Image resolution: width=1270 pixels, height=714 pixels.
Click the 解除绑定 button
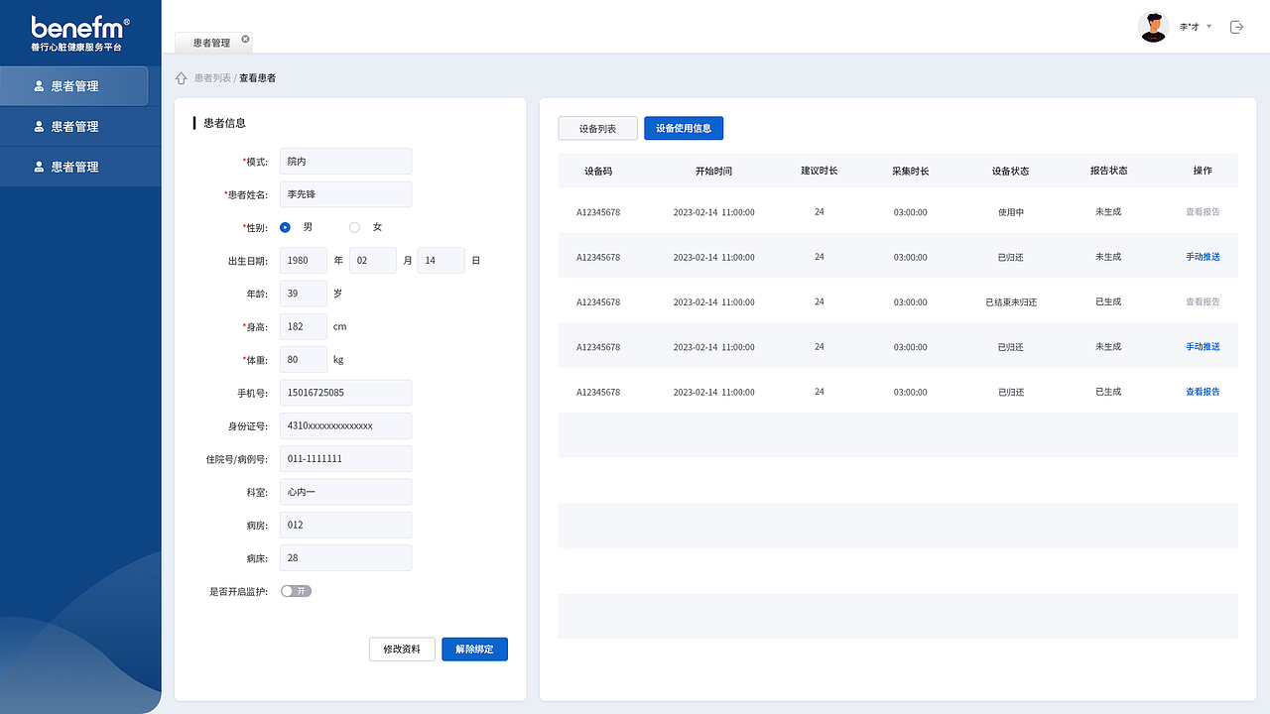[x=474, y=650]
